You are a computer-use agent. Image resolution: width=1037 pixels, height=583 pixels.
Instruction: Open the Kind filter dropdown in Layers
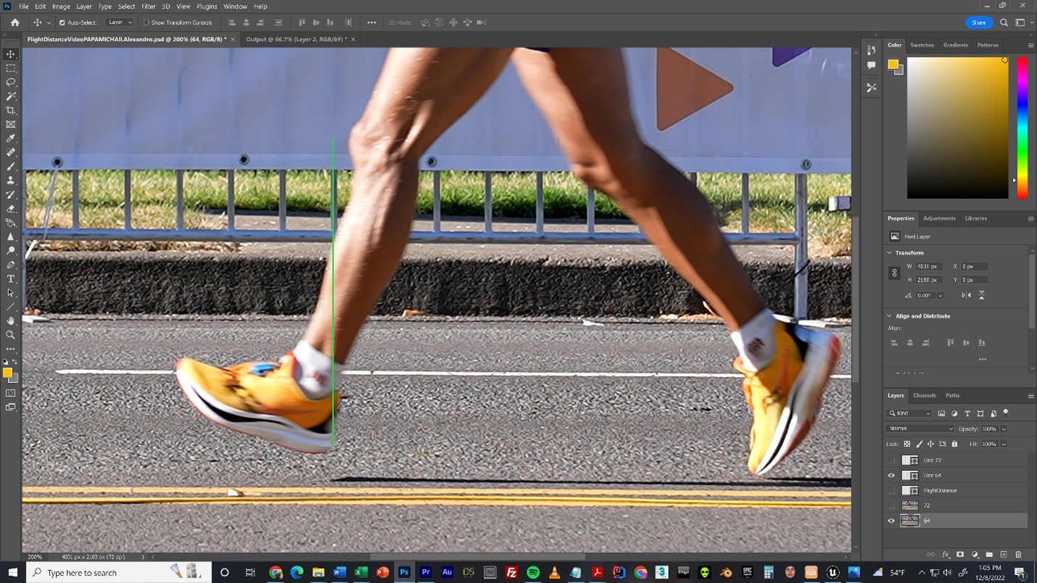point(909,413)
